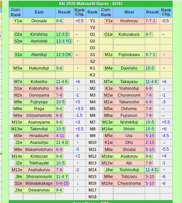Viewport: 182px width, 203px height.
Task: Click Daieisho at K1 West
Action: (x=129, y=68)
